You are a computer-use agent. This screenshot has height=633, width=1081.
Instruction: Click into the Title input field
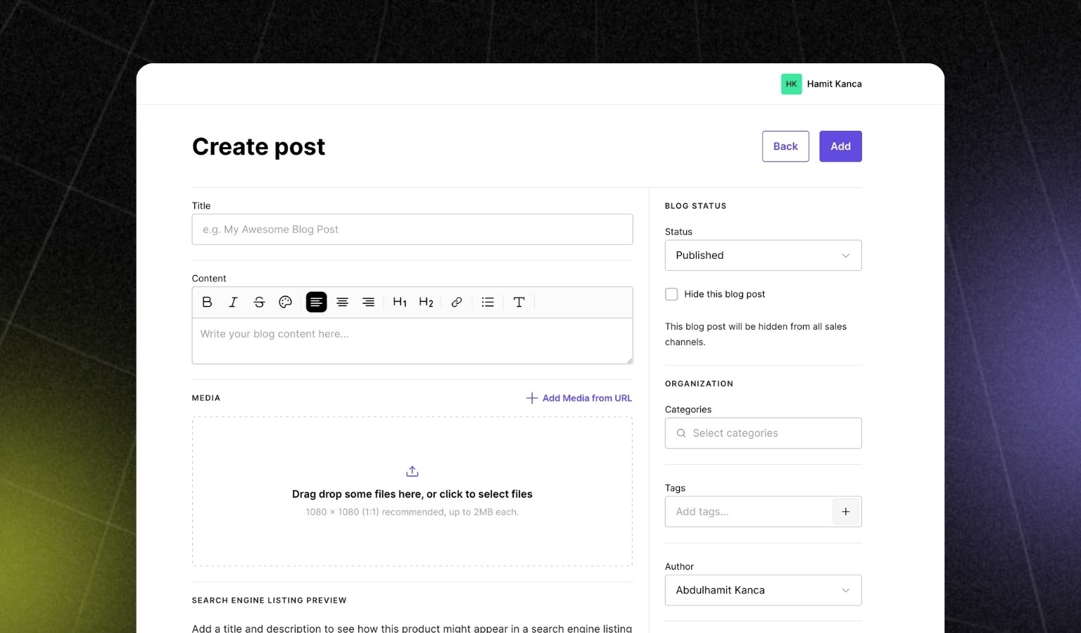click(412, 229)
